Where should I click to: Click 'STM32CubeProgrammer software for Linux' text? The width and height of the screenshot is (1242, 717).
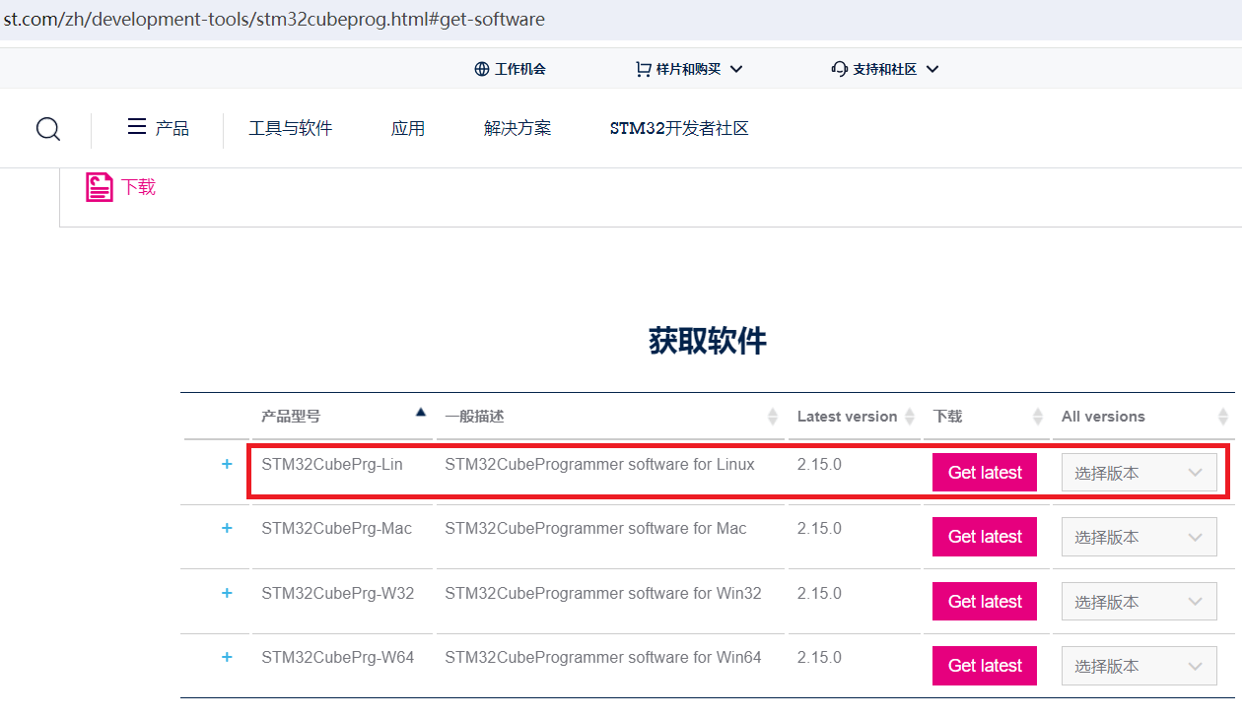tap(599, 464)
